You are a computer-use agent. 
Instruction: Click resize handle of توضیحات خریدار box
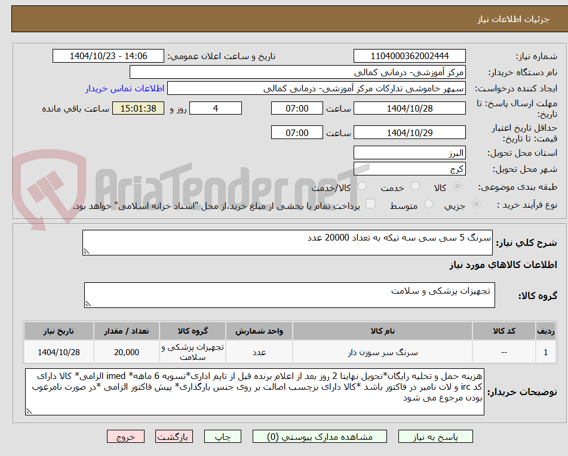click(x=29, y=411)
